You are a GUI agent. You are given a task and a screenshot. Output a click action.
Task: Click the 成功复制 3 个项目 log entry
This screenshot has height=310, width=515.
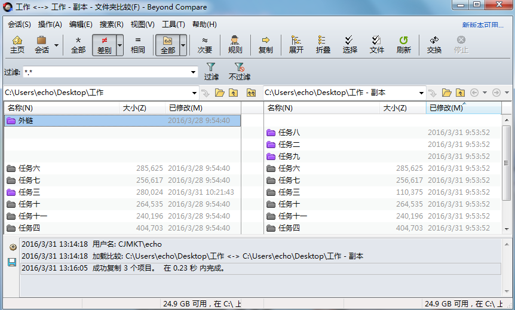[260, 268]
